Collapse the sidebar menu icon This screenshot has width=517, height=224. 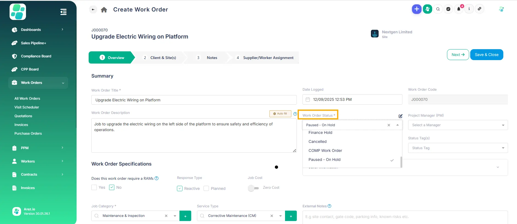coord(63,12)
